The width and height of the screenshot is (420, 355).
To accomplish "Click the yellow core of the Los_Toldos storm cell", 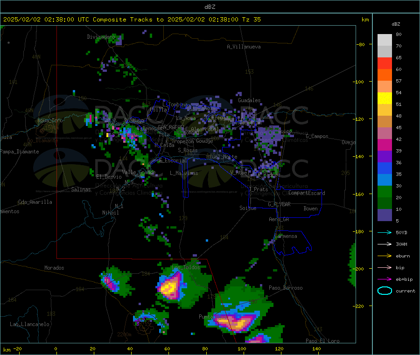I will click(x=168, y=288).
